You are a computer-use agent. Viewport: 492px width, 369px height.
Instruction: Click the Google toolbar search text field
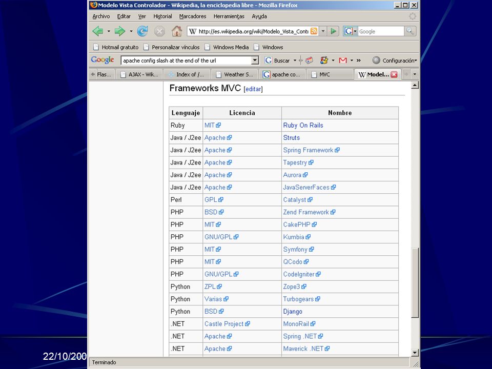tap(187, 60)
